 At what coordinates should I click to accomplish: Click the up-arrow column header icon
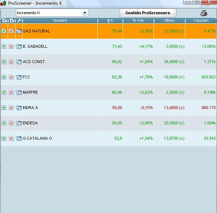[x=4, y=21]
